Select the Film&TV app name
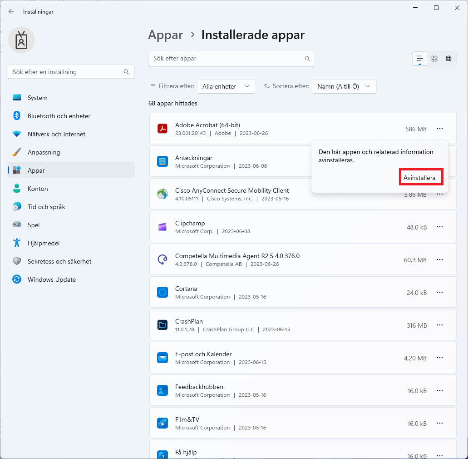 click(187, 419)
